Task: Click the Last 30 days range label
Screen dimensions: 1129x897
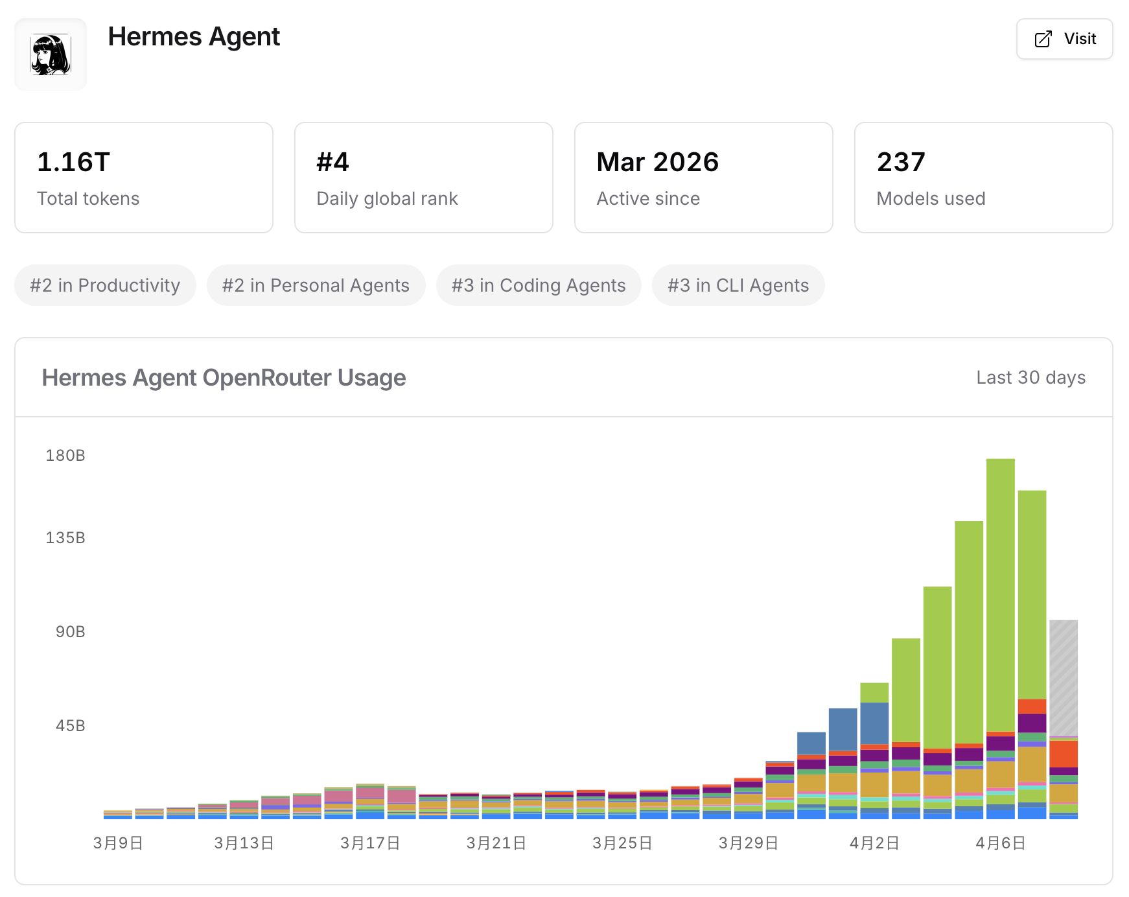Action: pos(1030,377)
